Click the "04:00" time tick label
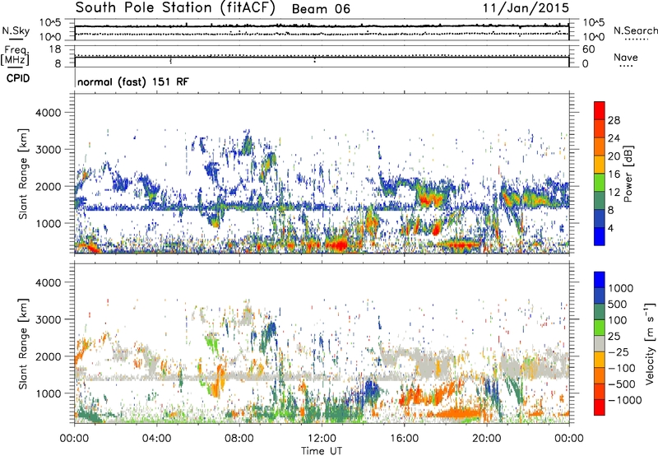This screenshot has height=456, width=658. point(156,439)
